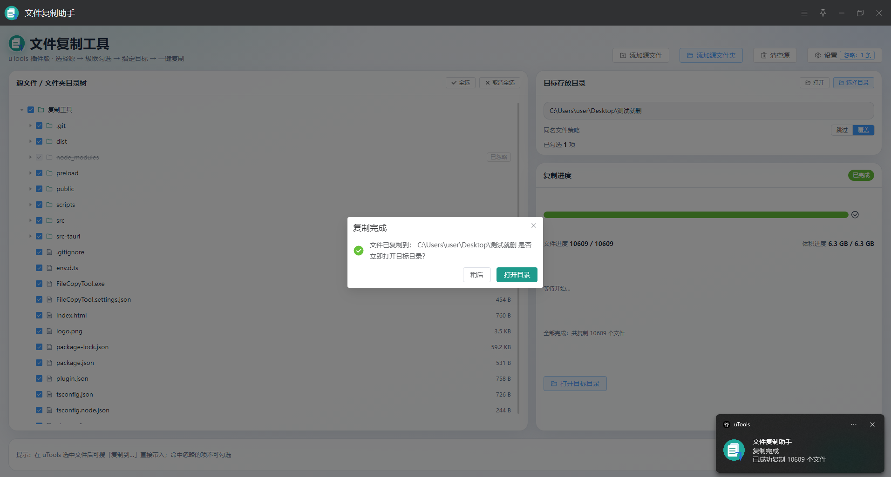Click the pin window icon in title bar
The width and height of the screenshot is (891, 477).
(823, 13)
